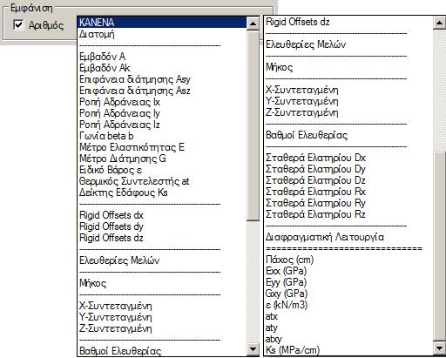Click right list scroll-up arrow
The height and width of the screenshot is (358, 446).
point(439,23)
